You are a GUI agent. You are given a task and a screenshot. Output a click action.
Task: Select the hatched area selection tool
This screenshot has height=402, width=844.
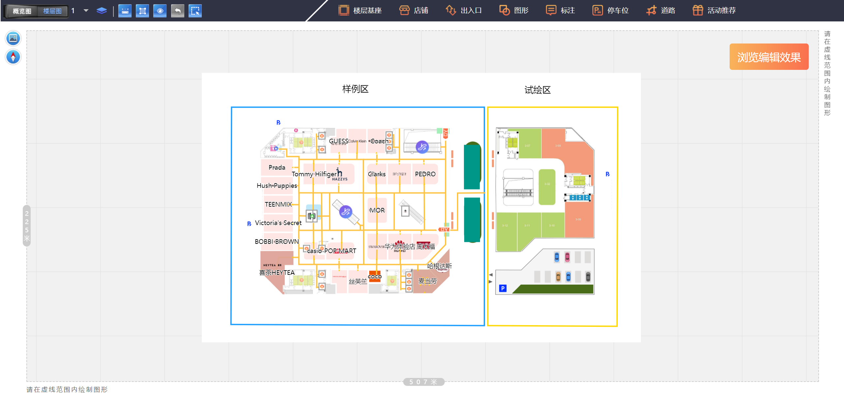tap(142, 11)
